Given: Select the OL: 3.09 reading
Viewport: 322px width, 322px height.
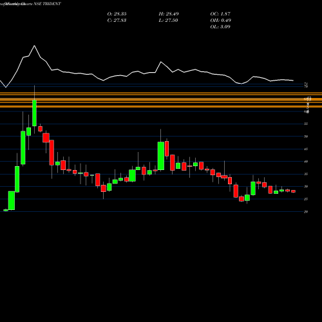Looking at the screenshot, I should pyautogui.click(x=220, y=26).
